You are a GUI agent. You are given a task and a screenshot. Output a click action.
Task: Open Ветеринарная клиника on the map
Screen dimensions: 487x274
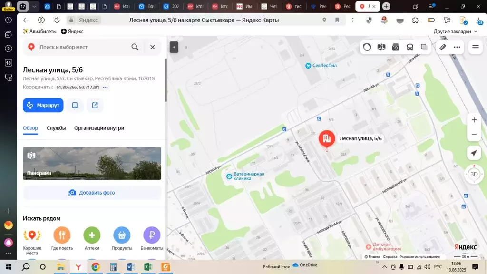coord(245,176)
